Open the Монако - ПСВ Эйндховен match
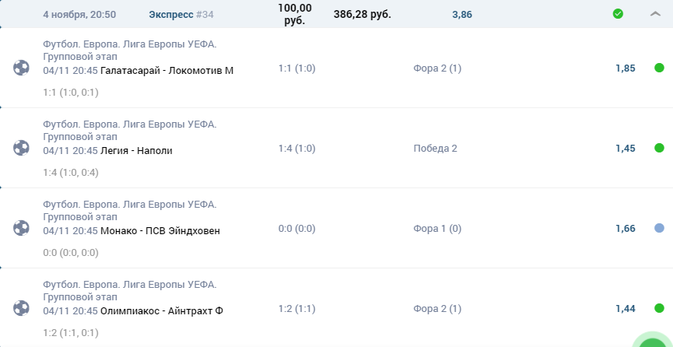673x347 pixels. click(x=160, y=230)
